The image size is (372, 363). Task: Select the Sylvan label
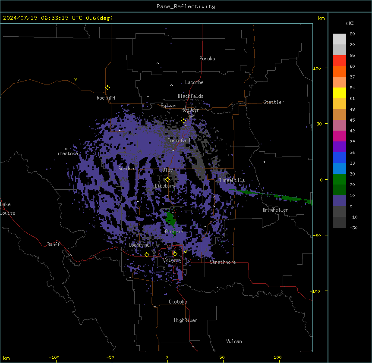click(168, 106)
